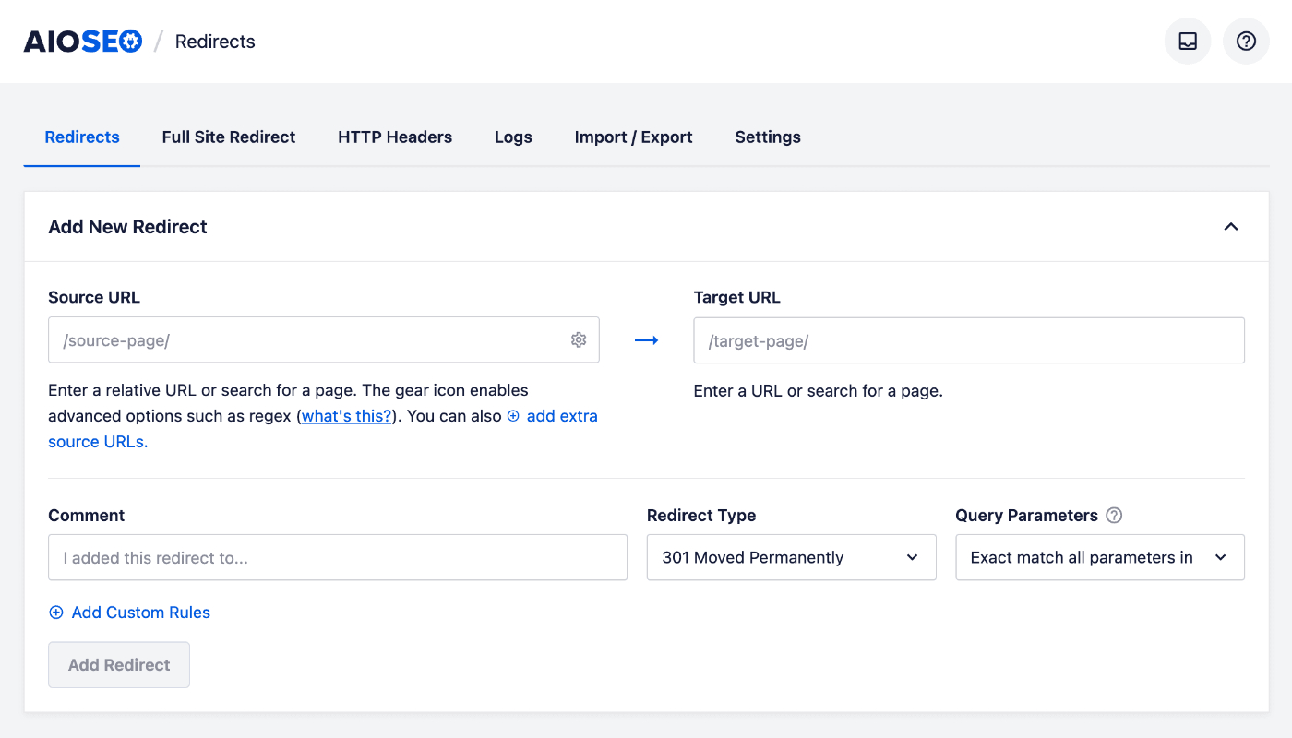
Task: Open the notifications inbox icon top right
Action: (x=1187, y=41)
